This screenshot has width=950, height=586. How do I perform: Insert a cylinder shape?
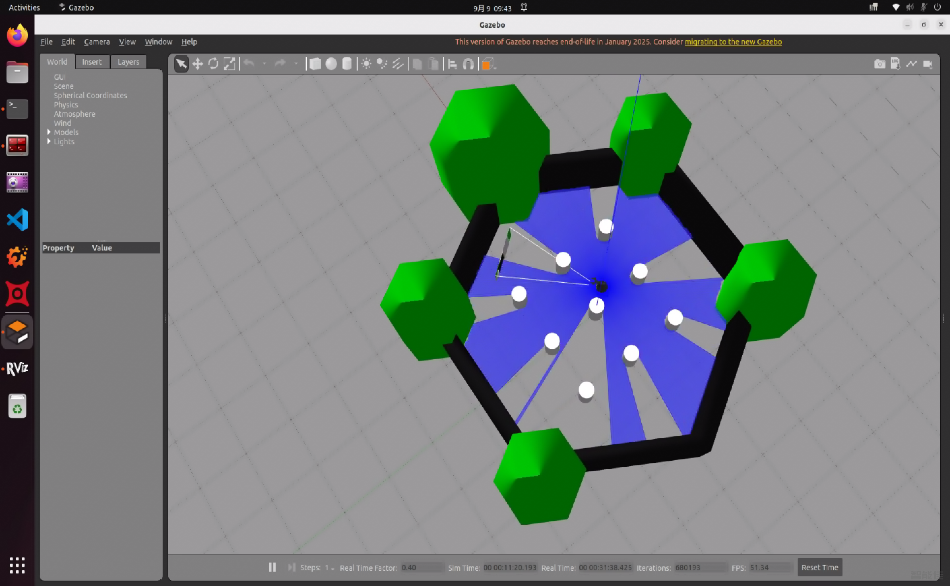pos(347,64)
